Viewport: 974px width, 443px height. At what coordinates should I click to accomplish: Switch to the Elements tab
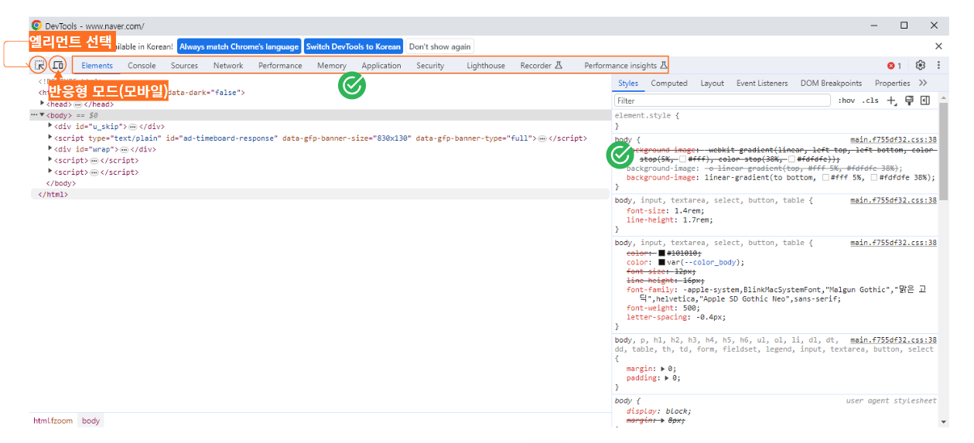point(97,66)
